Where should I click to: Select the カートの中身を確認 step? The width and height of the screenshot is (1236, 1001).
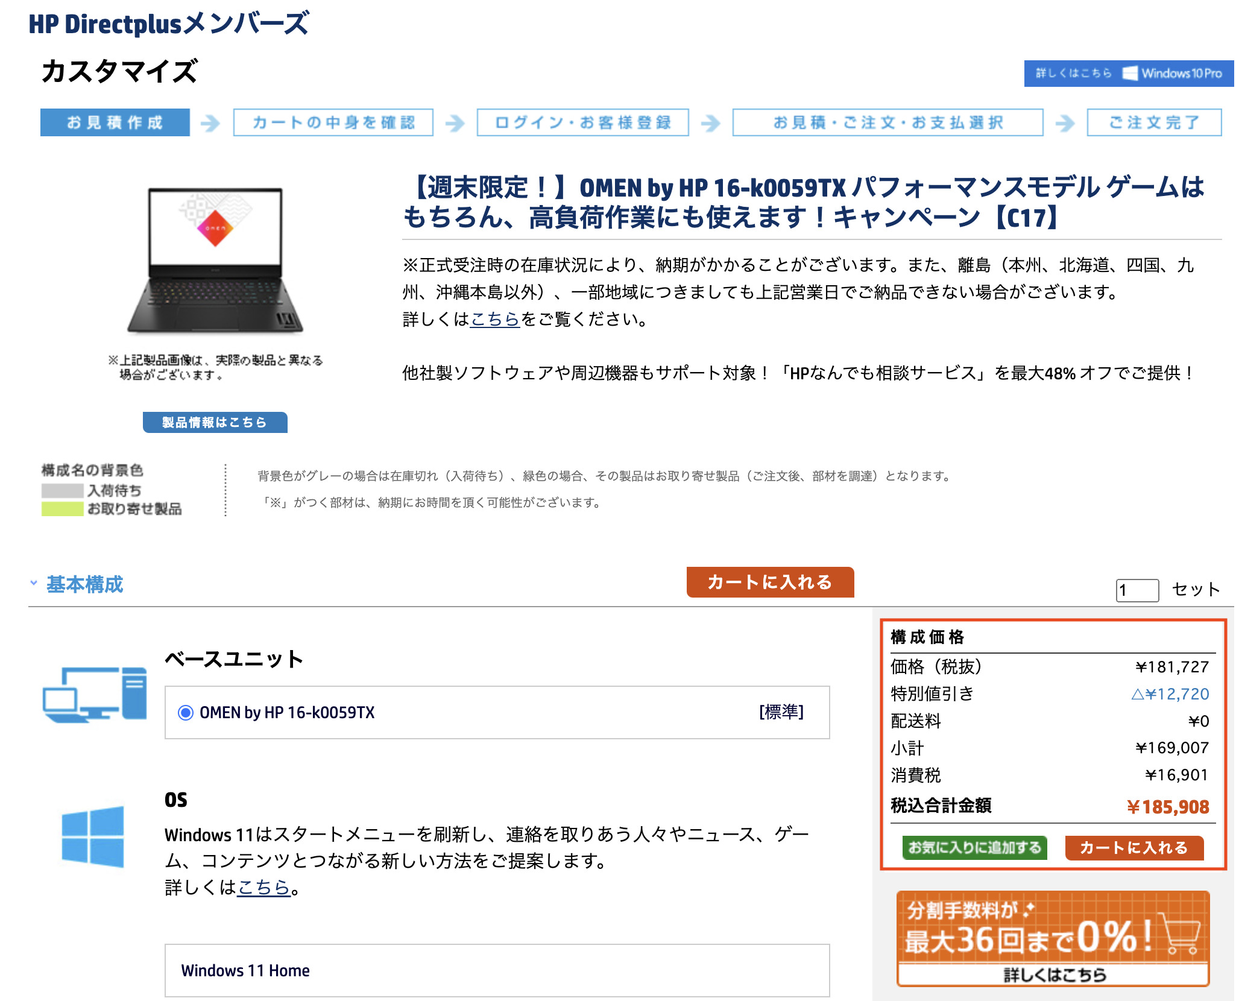333,122
